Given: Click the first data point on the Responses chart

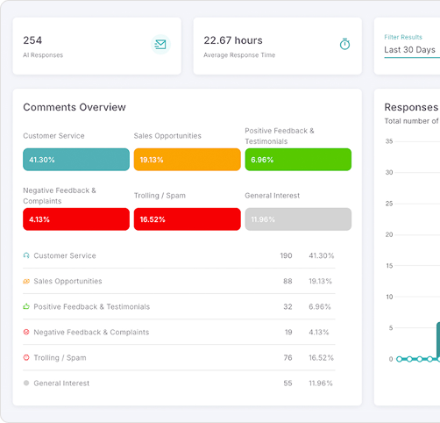Looking at the screenshot, I should coord(400,359).
